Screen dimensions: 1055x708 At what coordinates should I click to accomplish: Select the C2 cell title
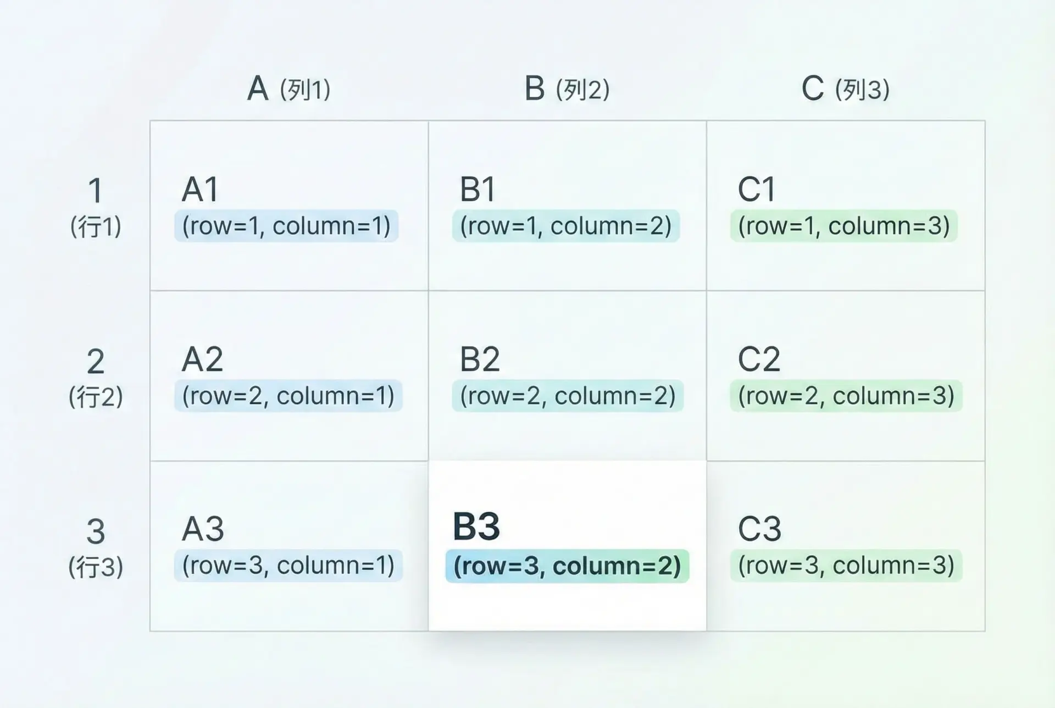coord(759,359)
